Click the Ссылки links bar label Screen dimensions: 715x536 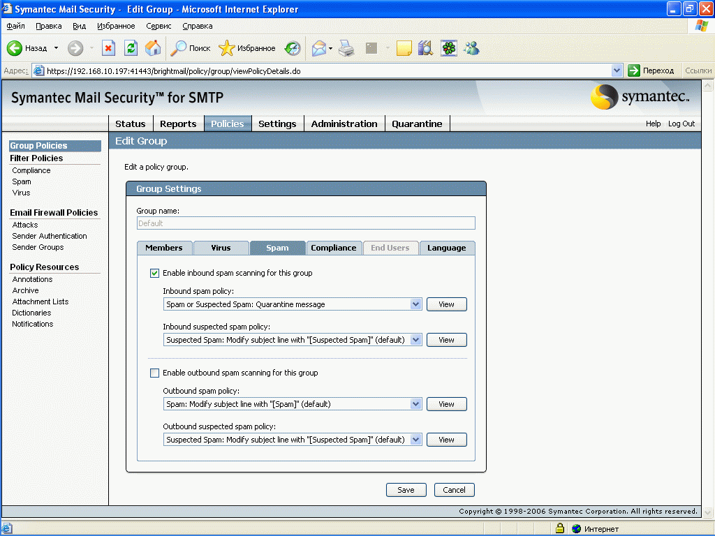tap(698, 70)
